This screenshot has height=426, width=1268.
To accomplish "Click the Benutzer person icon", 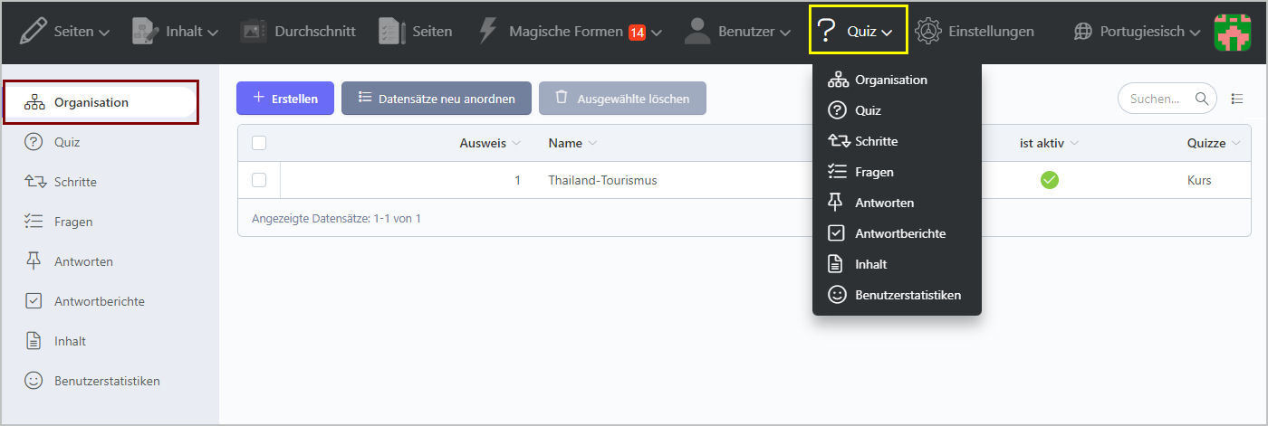I will tap(696, 31).
